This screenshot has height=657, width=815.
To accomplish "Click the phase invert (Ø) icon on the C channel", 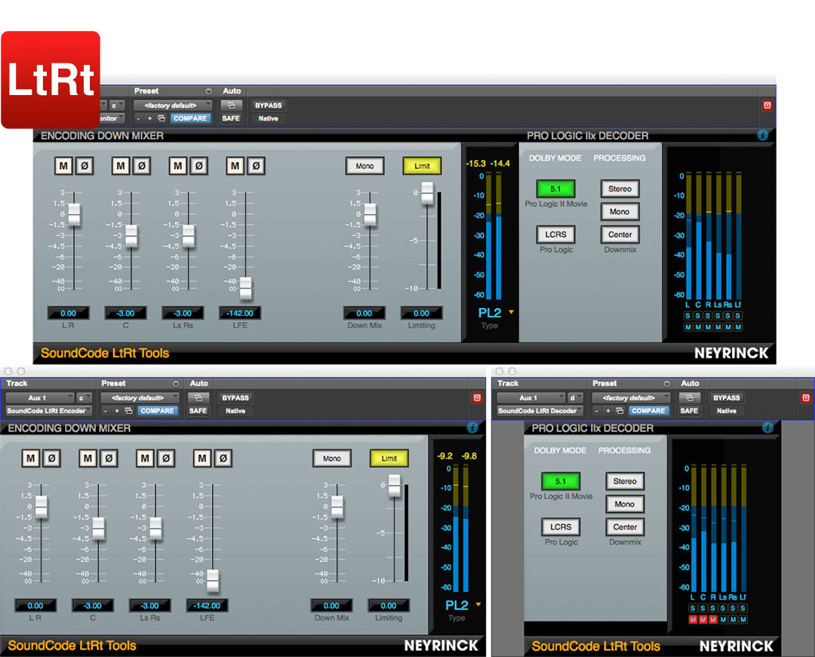I will 107,459.
